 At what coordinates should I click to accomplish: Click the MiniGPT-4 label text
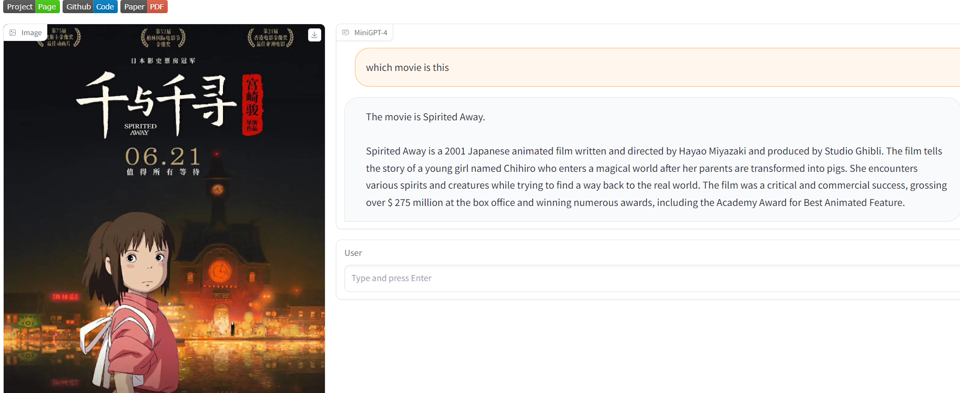point(371,33)
